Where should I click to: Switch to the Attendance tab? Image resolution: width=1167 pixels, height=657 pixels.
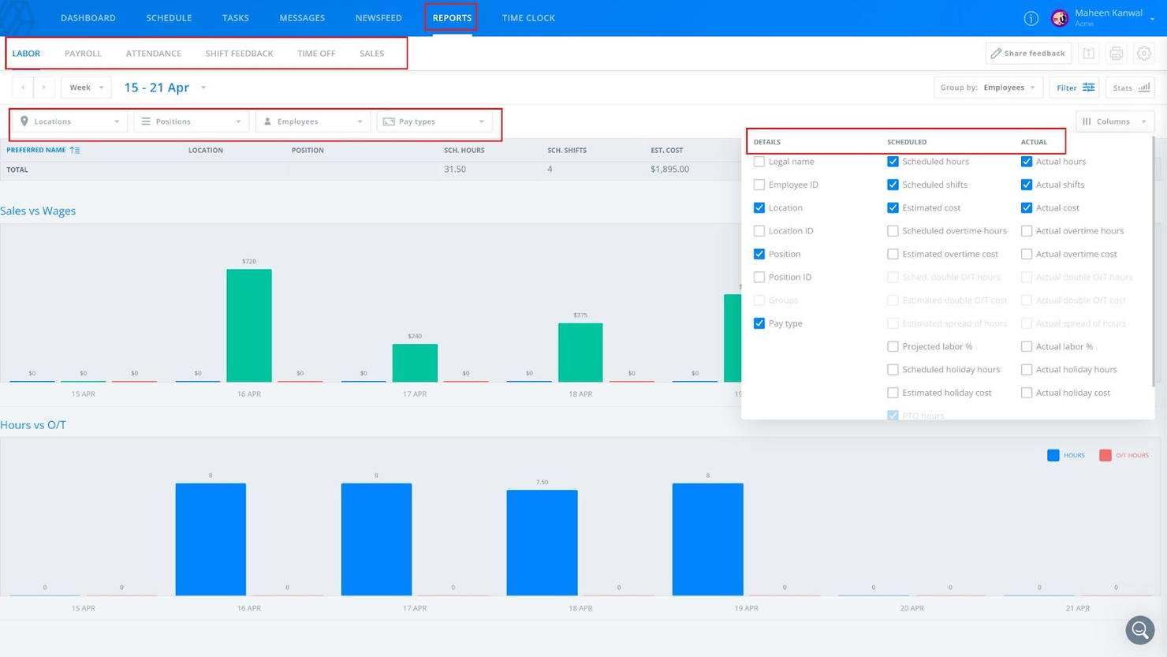pos(154,54)
